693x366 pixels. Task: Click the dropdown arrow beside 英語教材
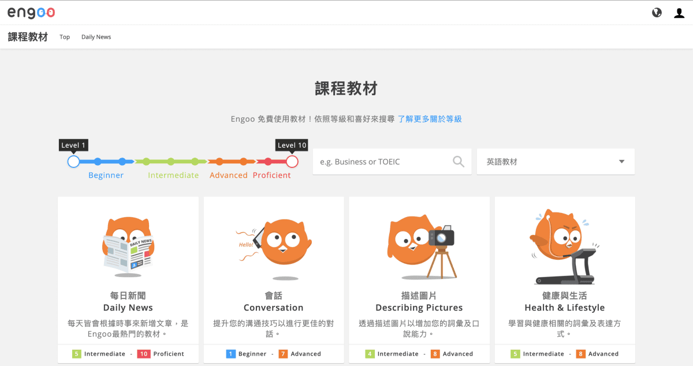click(x=621, y=162)
